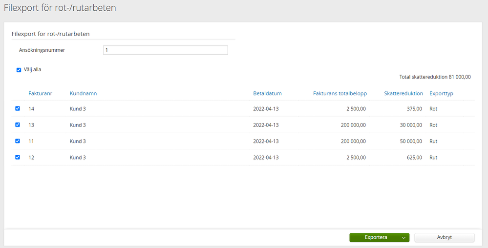Click into the Ansökningsnummer input field
Viewport: 488px width, 248px height.
165,50
